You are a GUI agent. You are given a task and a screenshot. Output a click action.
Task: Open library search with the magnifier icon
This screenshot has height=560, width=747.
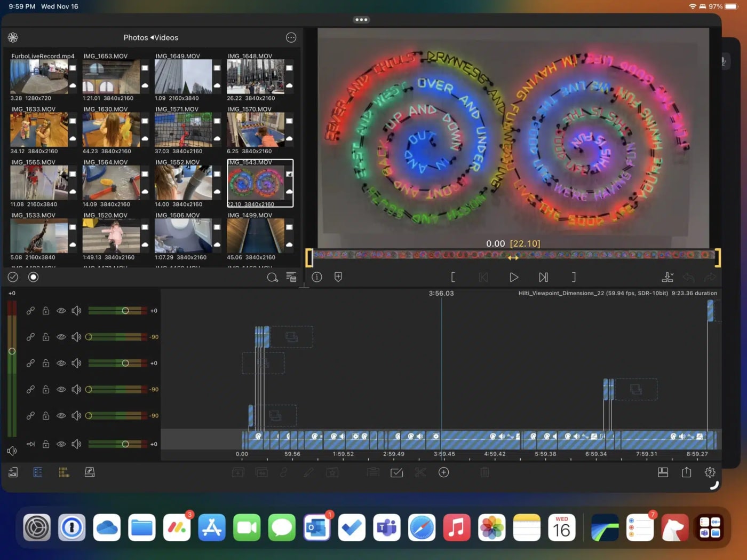272,277
